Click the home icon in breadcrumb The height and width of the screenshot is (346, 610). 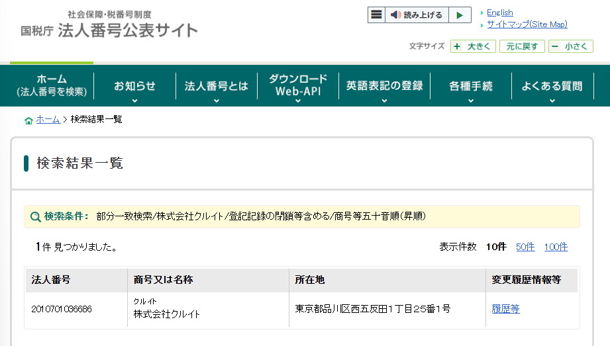coord(28,120)
